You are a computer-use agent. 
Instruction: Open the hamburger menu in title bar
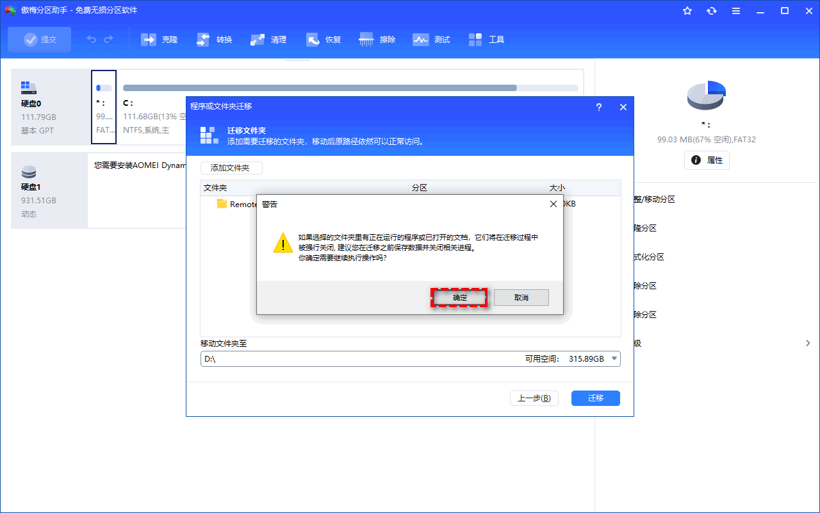[x=735, y=10]
